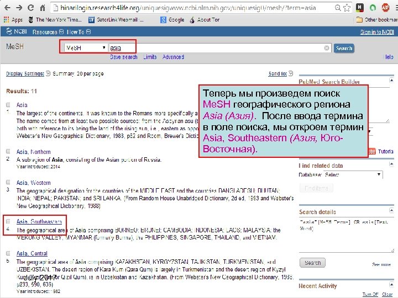Click the zoom magnifier icon in address bar
Image resolution: width=398 pixels, height=298 pixels.
pyautogui.click(x=338, y=8)
